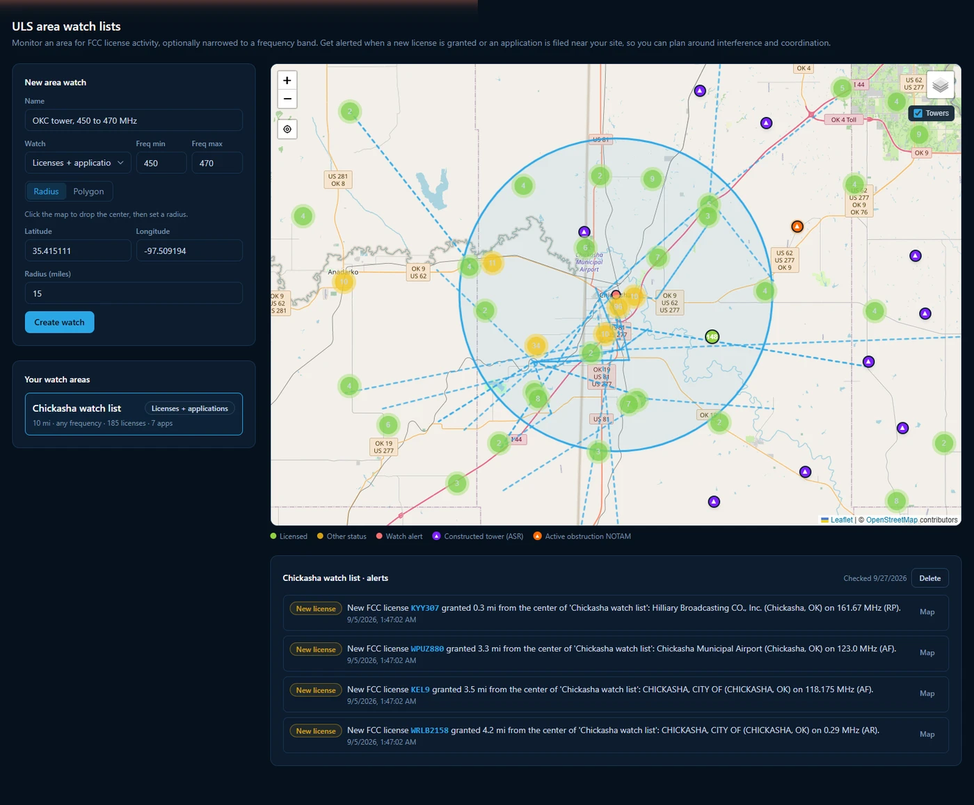Edit the Radius miles field
Viewport: 974px width, 805px height.
[134, 293]
